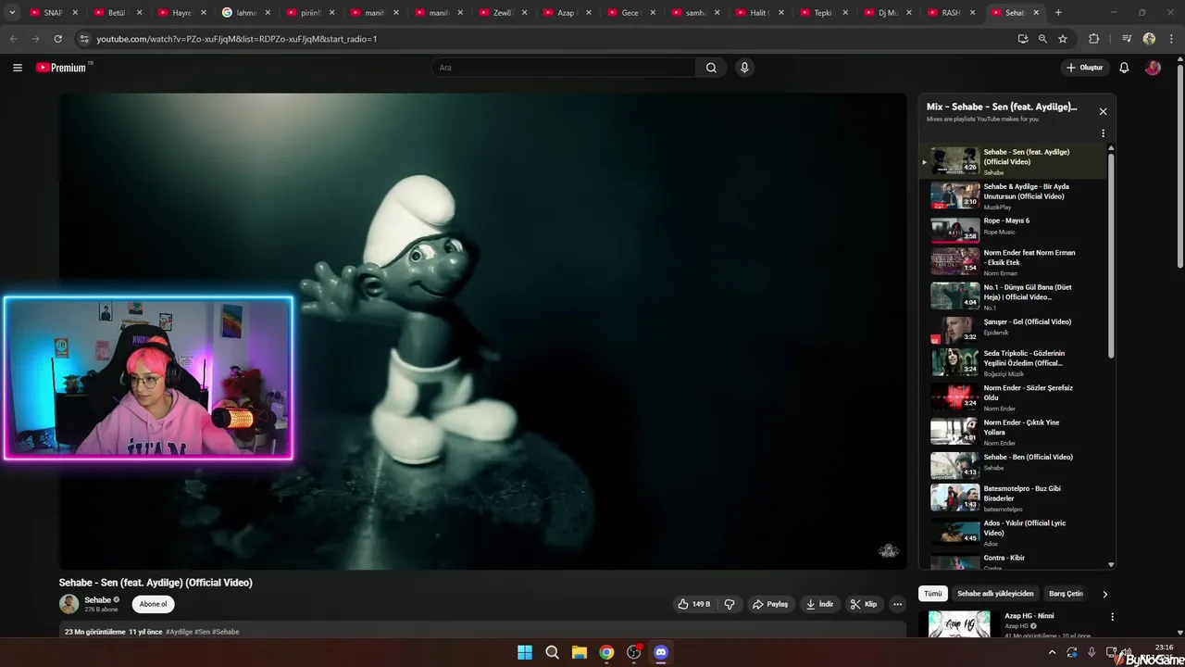Switch to the Betül tab
This screenshot has height=667, width=1185.
(x=118, y=13)
